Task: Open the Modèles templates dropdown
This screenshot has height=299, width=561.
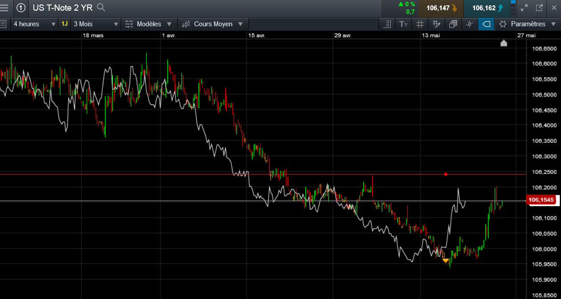Action: pos(149,24)
